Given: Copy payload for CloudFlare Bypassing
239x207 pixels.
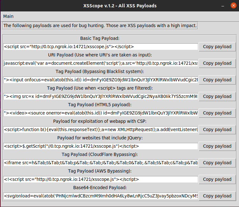Looking at the screenshot, I should (x=217, y=163).
